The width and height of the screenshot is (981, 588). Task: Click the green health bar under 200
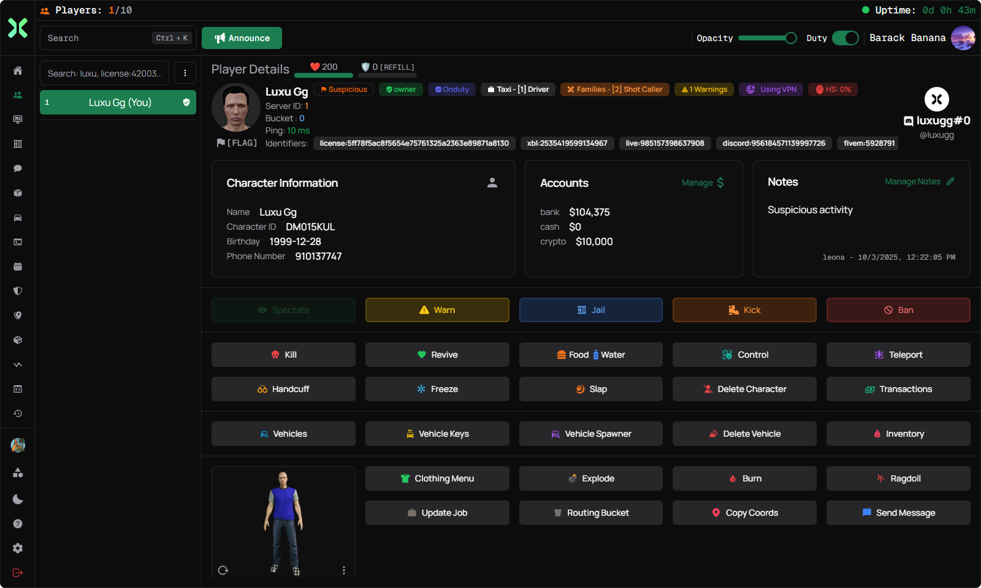coord(324,75)
